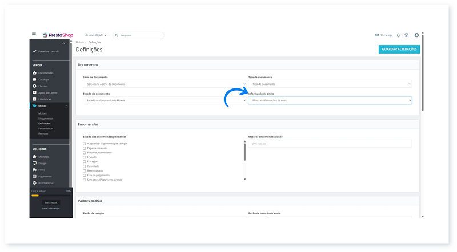This screenshot has width=457, height=252.
Task: Open Módulos in the sidebar
Action: 44,157
